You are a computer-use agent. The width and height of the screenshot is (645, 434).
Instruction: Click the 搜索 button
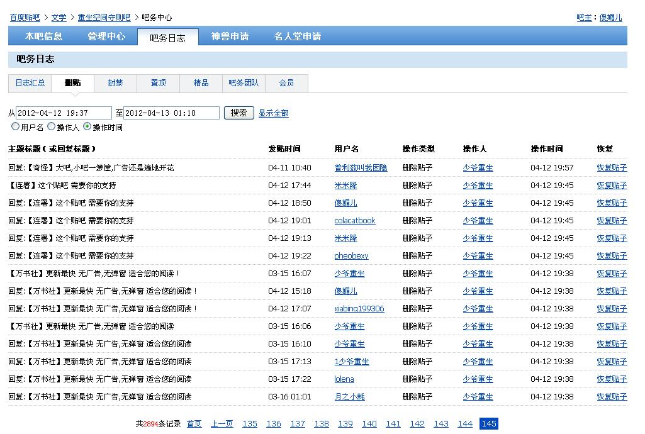tap(239, 113)
